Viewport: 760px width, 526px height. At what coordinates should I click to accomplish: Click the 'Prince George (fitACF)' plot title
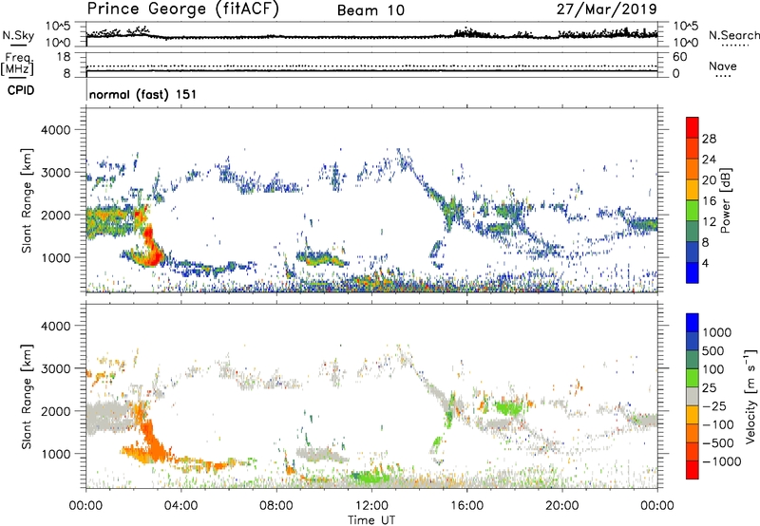(x=183, y=9)
